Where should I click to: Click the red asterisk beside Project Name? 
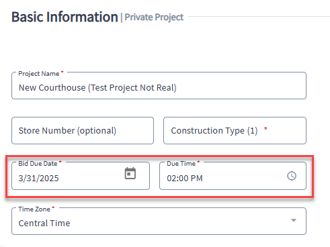click(63, 72)
